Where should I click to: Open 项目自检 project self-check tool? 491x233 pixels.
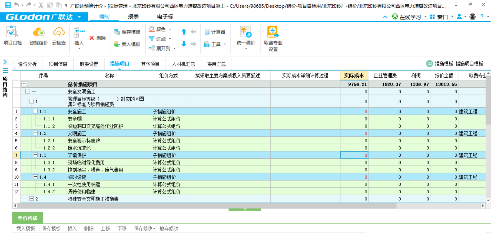pos(13,36)
